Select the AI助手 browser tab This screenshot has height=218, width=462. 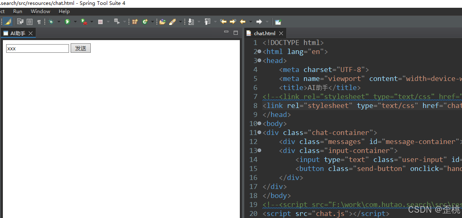[18, 33]
